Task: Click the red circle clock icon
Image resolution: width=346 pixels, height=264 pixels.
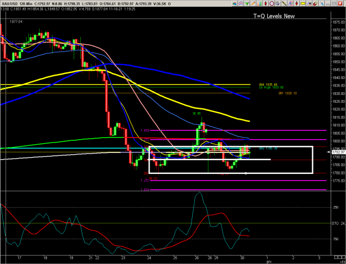Action: click(x=272, y=3)
